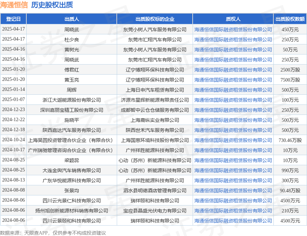Select the 周辉 pledgor cell
This screenshot has width=307, height=236.
coord(72,90)
